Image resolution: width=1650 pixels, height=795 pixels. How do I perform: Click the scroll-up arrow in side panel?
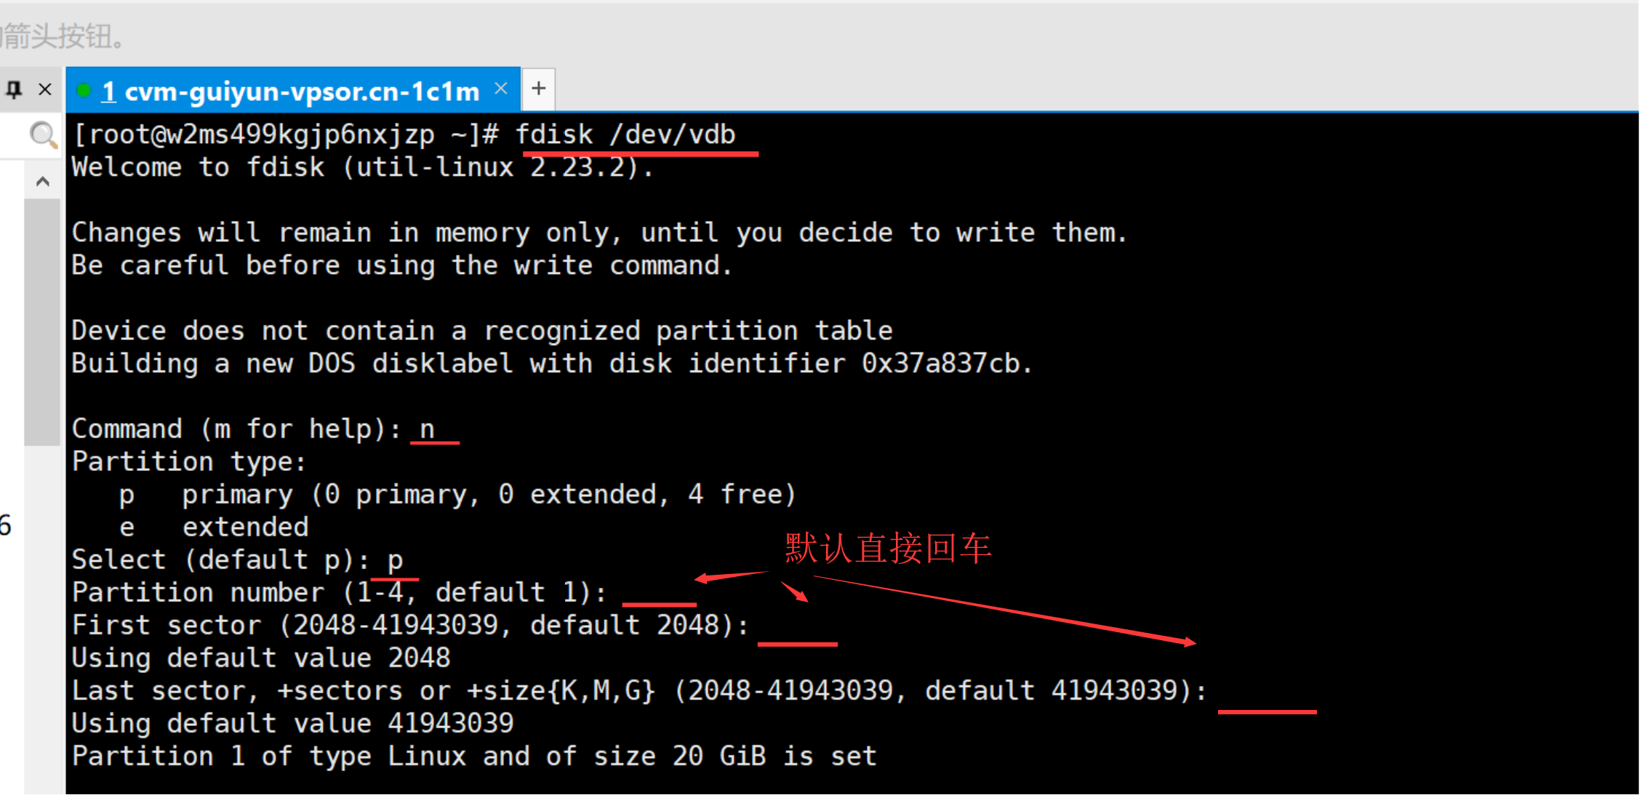click(43, 181)
